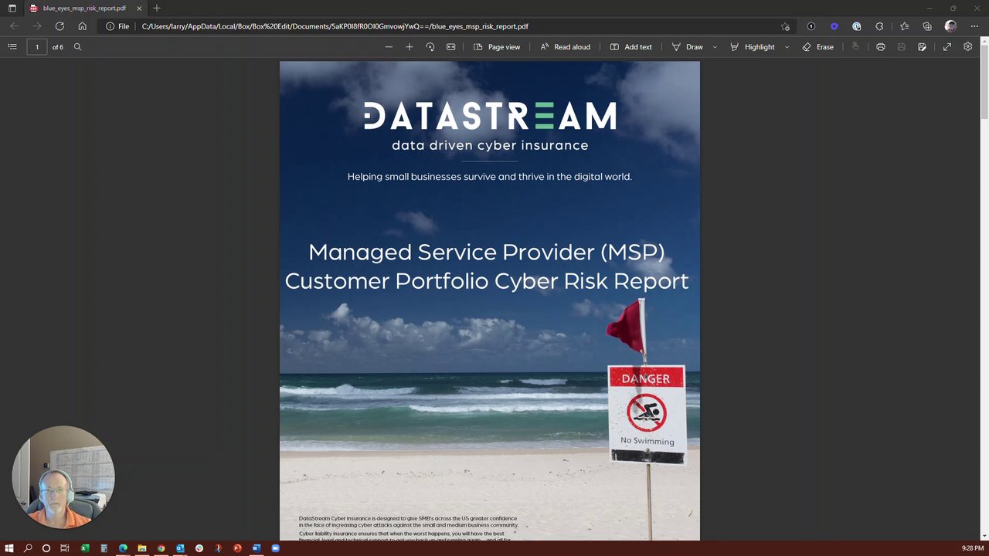Open Windows taskbar search

coord(28,548)
